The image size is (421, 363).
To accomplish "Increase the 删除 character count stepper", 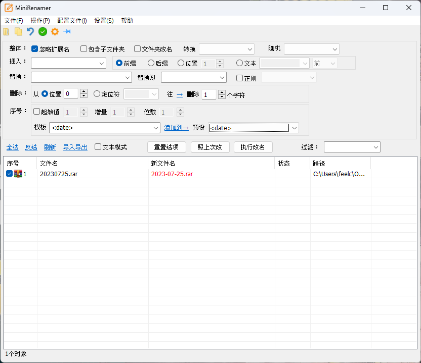I will tap(222, 92).
